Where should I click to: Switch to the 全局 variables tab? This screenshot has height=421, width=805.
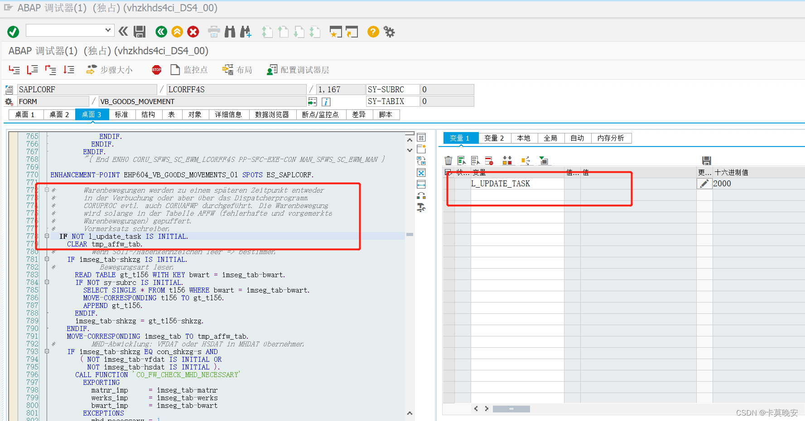[x=550, y=138]
